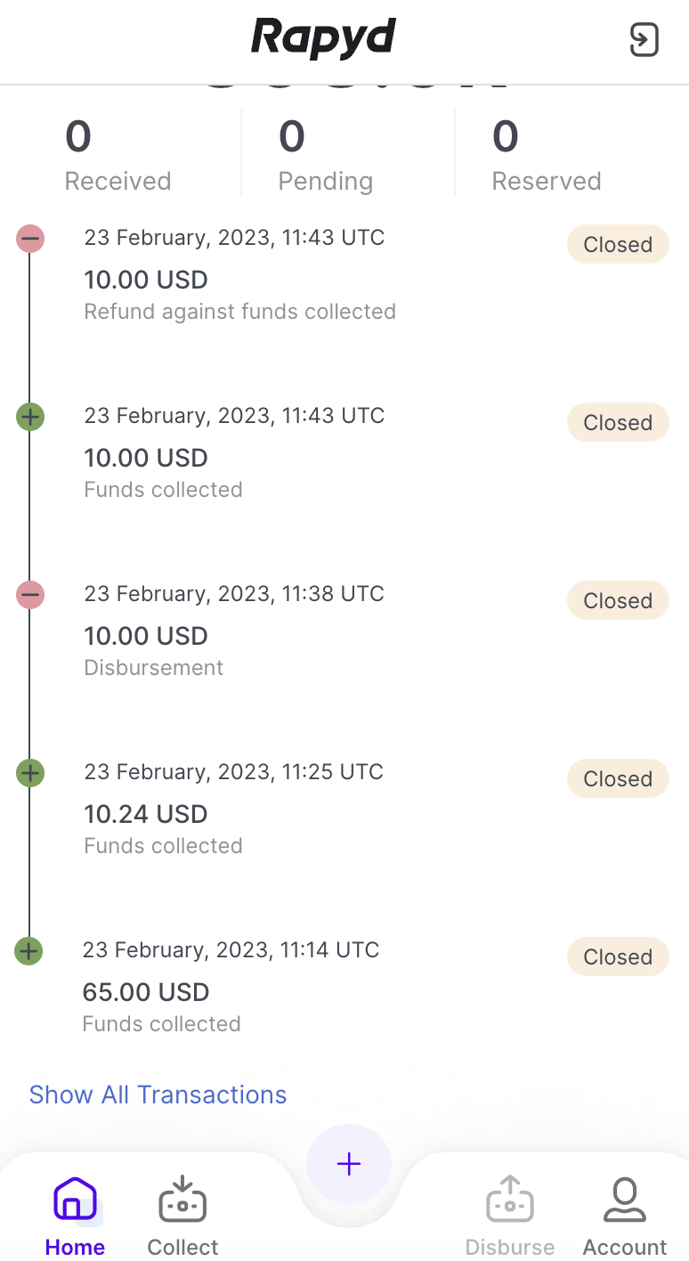Show All Transactions link

click(x=158, y=1094)
